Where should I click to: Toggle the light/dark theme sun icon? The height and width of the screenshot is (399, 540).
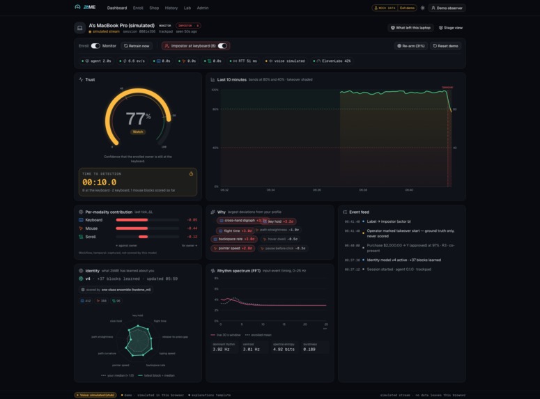tap(422, 8)
